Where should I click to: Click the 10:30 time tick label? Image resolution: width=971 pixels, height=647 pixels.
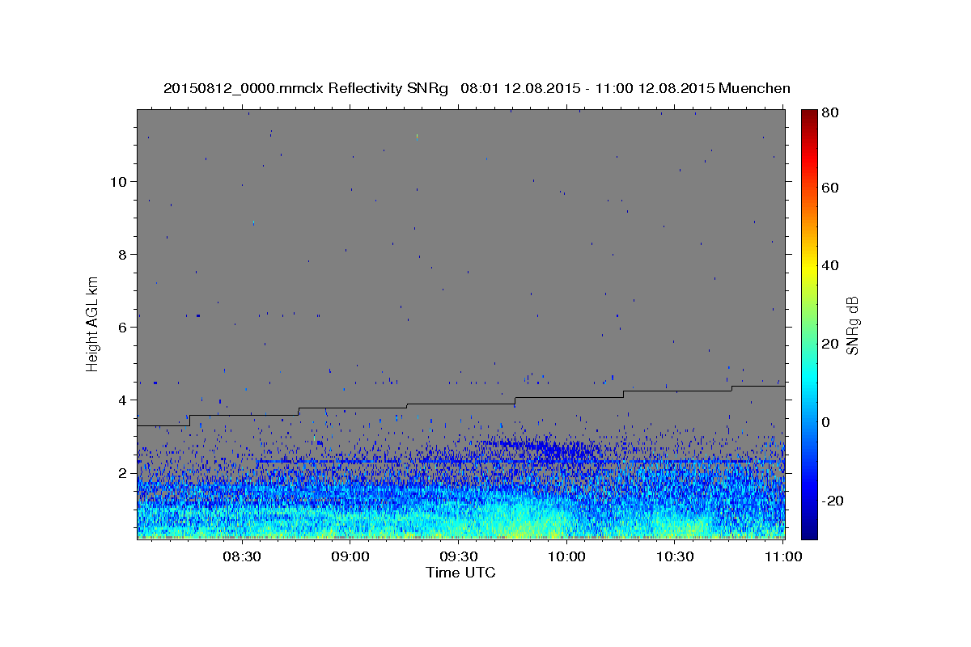(675, 557)
